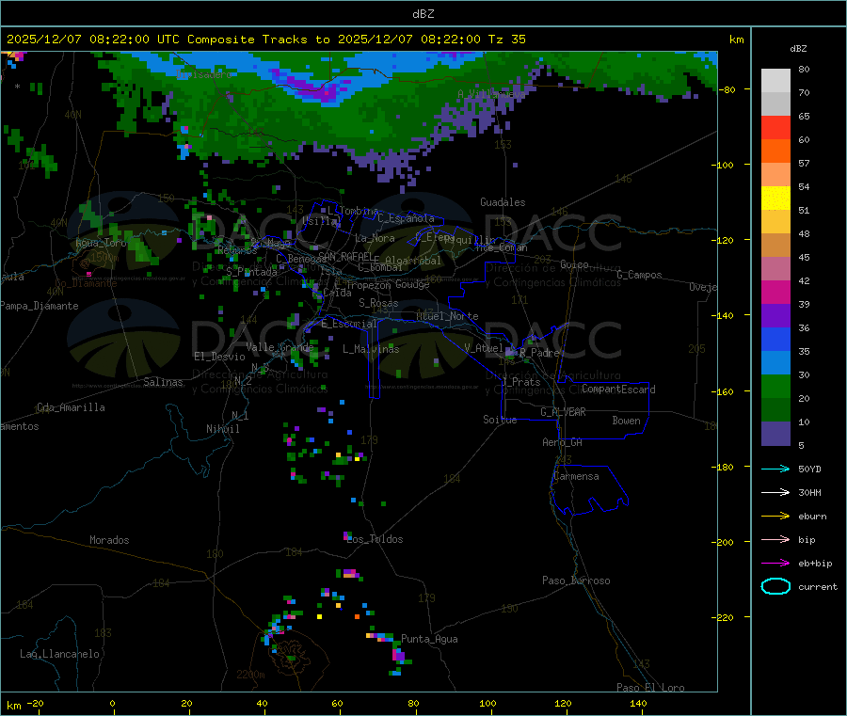The image size is (847, 716).
Task: Click the S_Rosas label on map
Action: 378,303
